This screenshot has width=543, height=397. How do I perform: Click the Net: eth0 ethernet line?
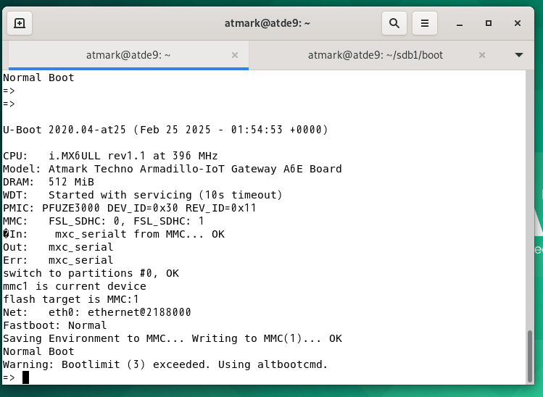pos(97,312)
